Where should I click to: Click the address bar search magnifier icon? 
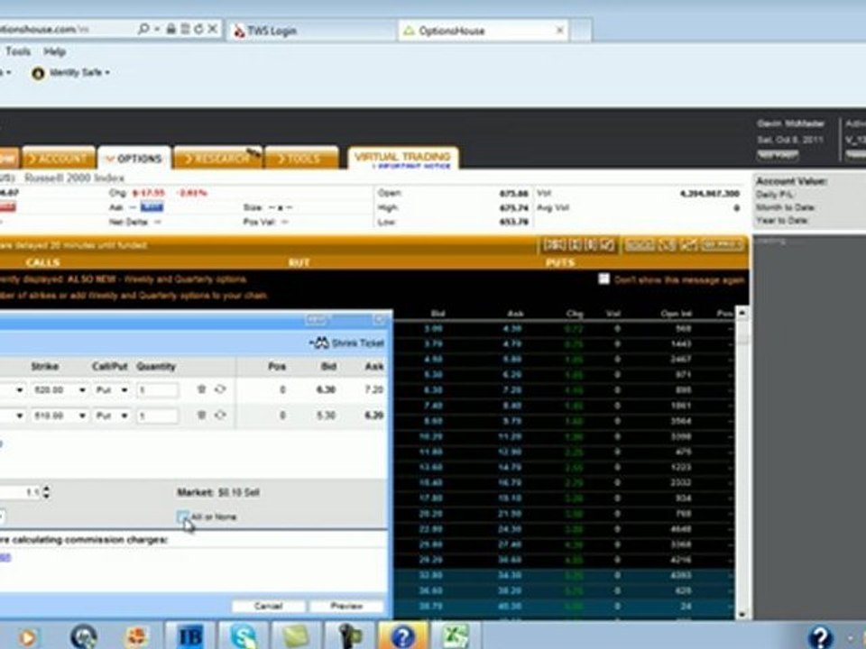point(143,29)
